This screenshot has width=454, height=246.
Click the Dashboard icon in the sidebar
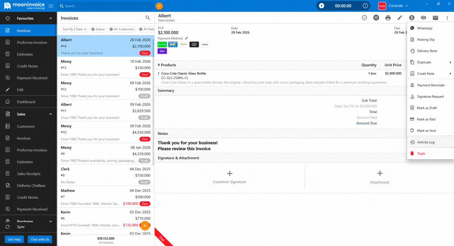point(8,102)
